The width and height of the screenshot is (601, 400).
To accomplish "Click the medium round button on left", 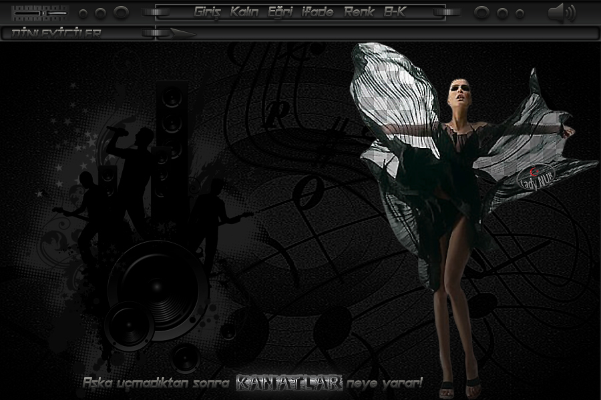I will click(100, 13).
